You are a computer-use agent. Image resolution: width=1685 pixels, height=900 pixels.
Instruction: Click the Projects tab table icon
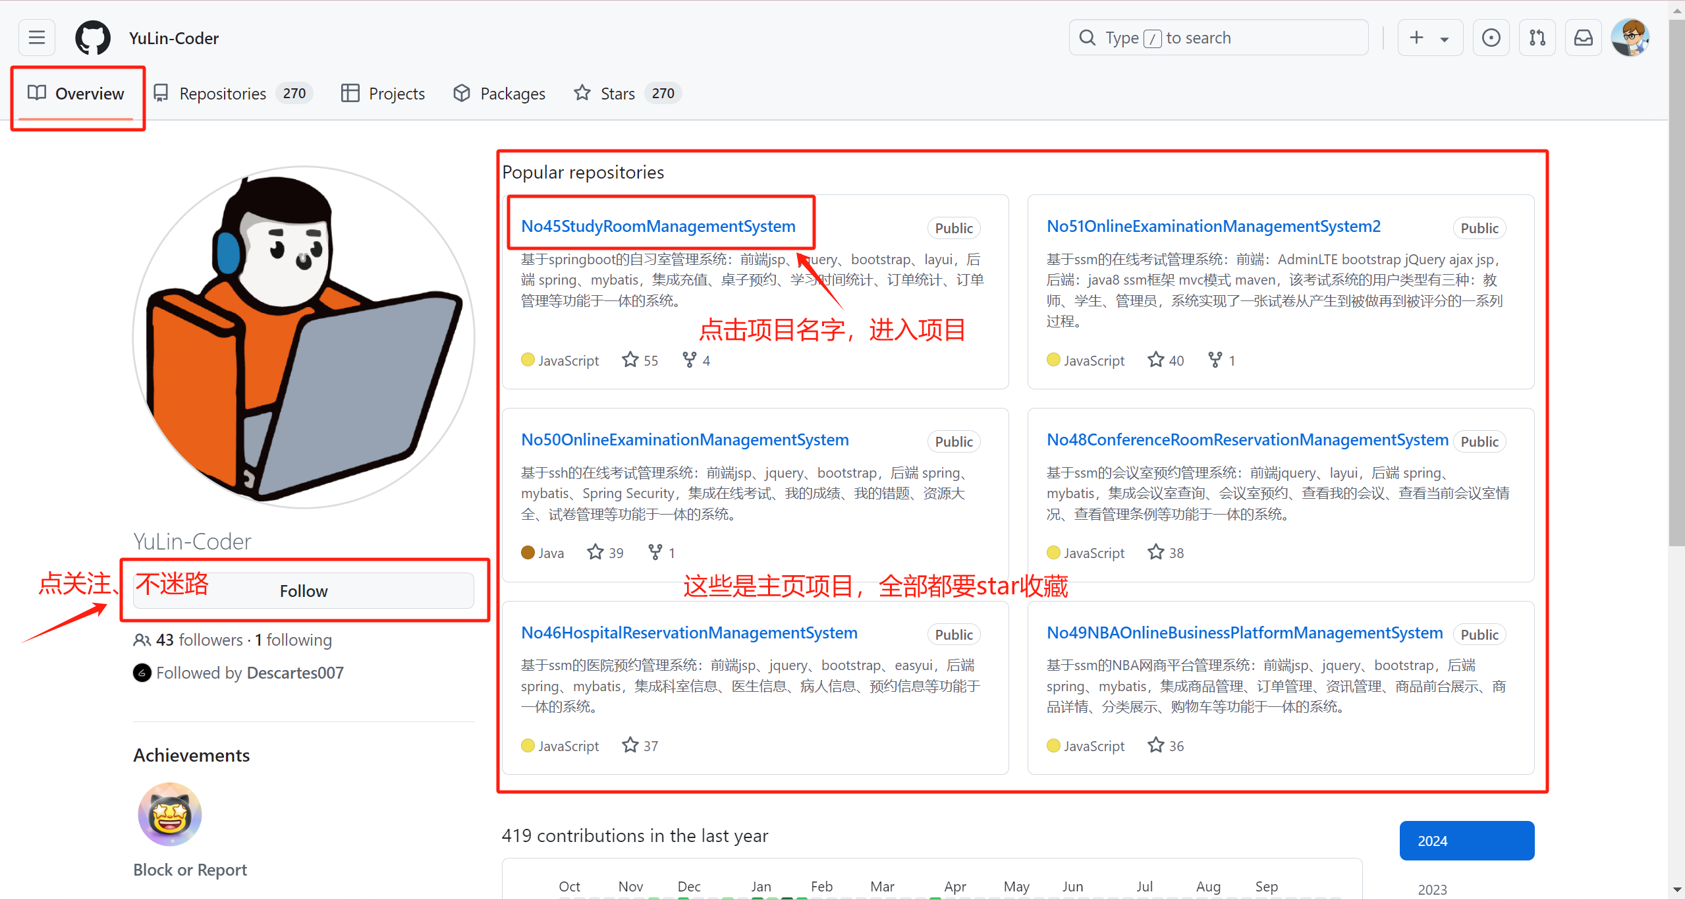(350, 93)
